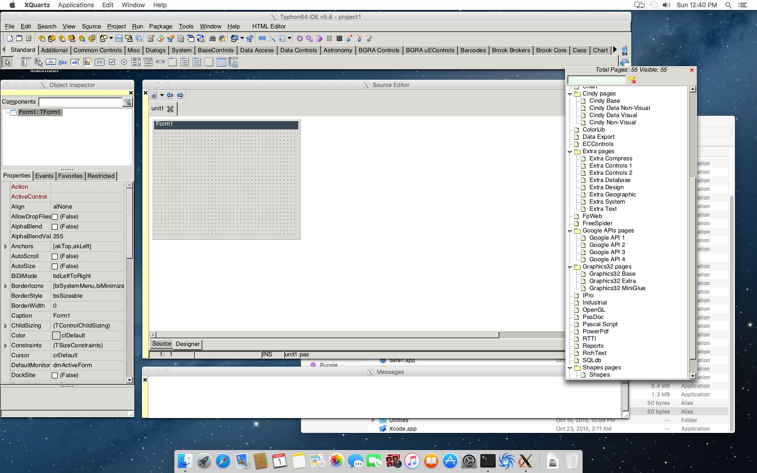Image resolution: width=757 pixels, height=473 pixels.
Task: Click the clear filter icon in pages popup
Action: pos(633,80)
